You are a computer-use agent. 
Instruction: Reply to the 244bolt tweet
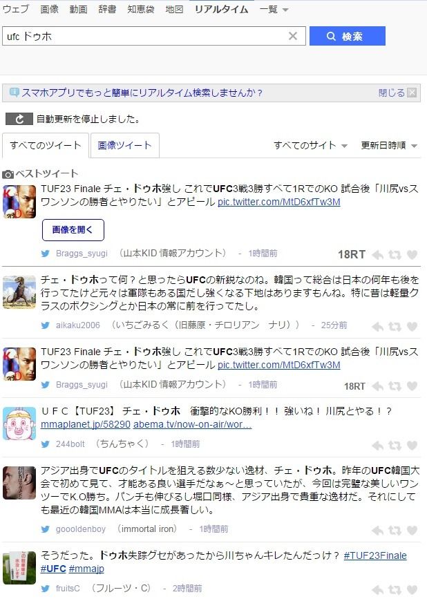click(378, 446)
